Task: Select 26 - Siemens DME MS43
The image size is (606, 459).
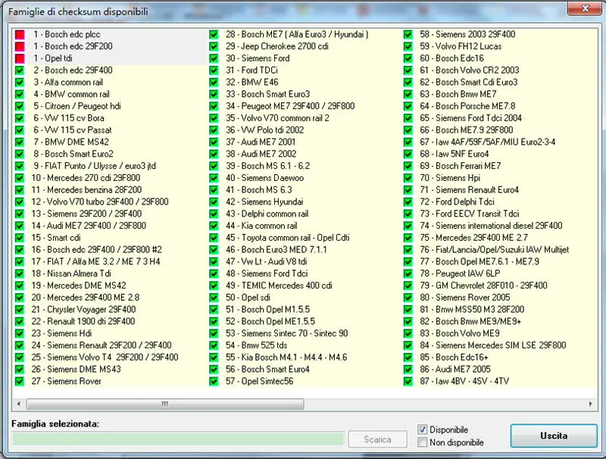Action: 77,370
